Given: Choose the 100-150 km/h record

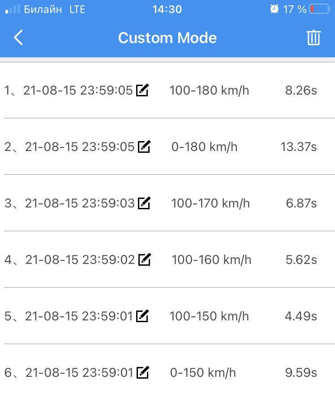Looking at the screenshot, I should click(x=209, y=316).
